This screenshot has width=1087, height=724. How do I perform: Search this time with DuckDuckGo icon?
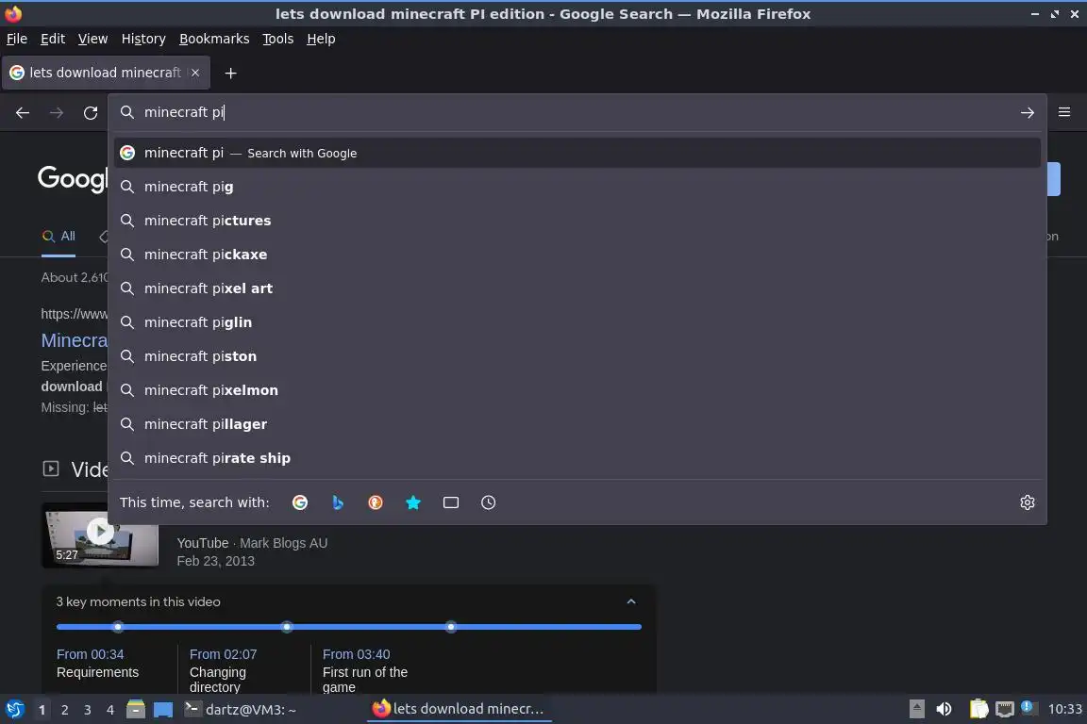[375, 502]
